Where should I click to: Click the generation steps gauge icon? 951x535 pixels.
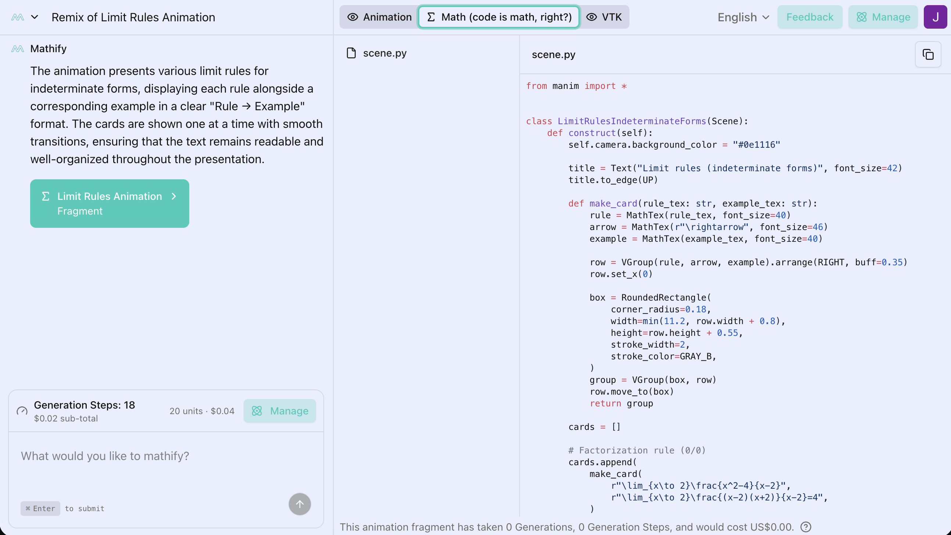click(x=22, y=411)
